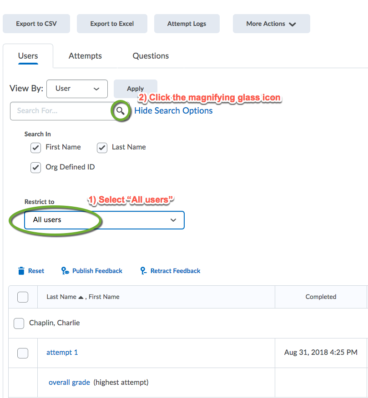Click into the Search For text field
Screen dimensions: 368x398
click(59, 111)
